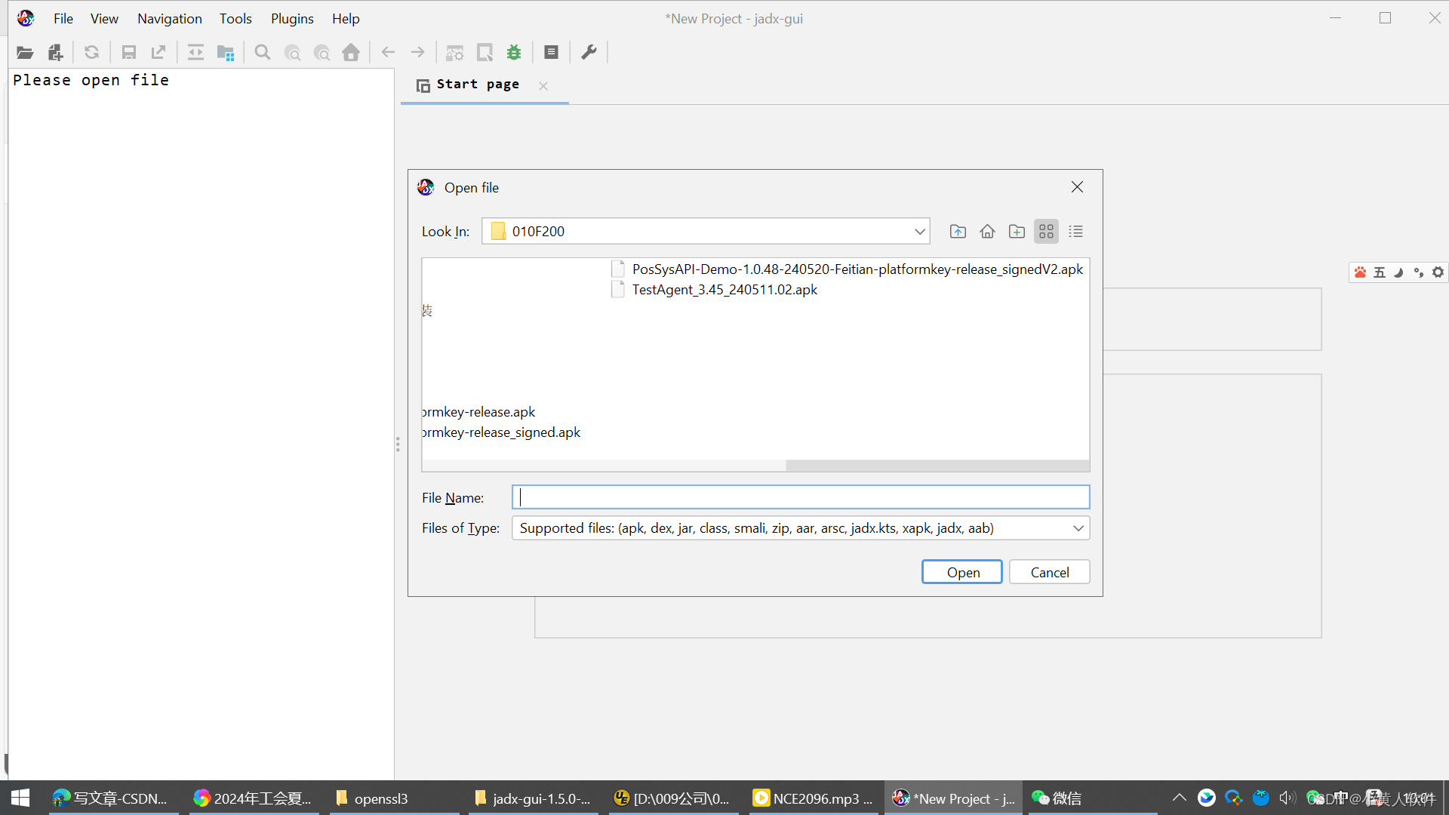The image size is (1449, 815).
Task: Cancel the Open file dialog
Action: [x=1049, y=571]
